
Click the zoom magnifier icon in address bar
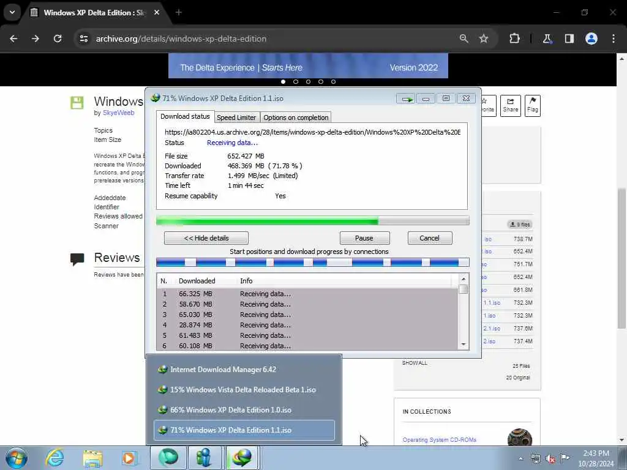[464, 39]
